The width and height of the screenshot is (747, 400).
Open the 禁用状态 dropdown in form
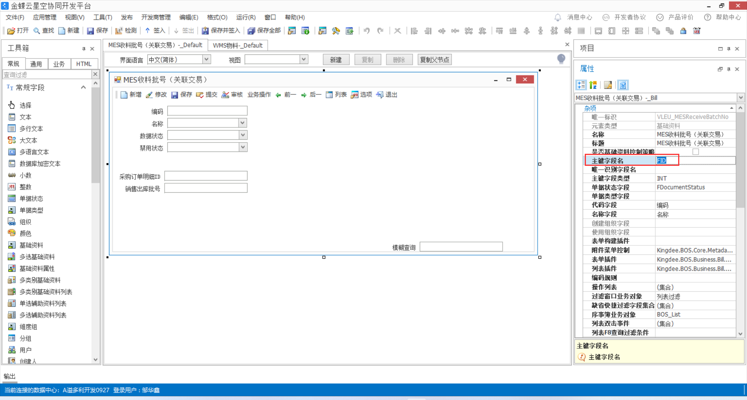pyautogui.click(x=243, y=147)
